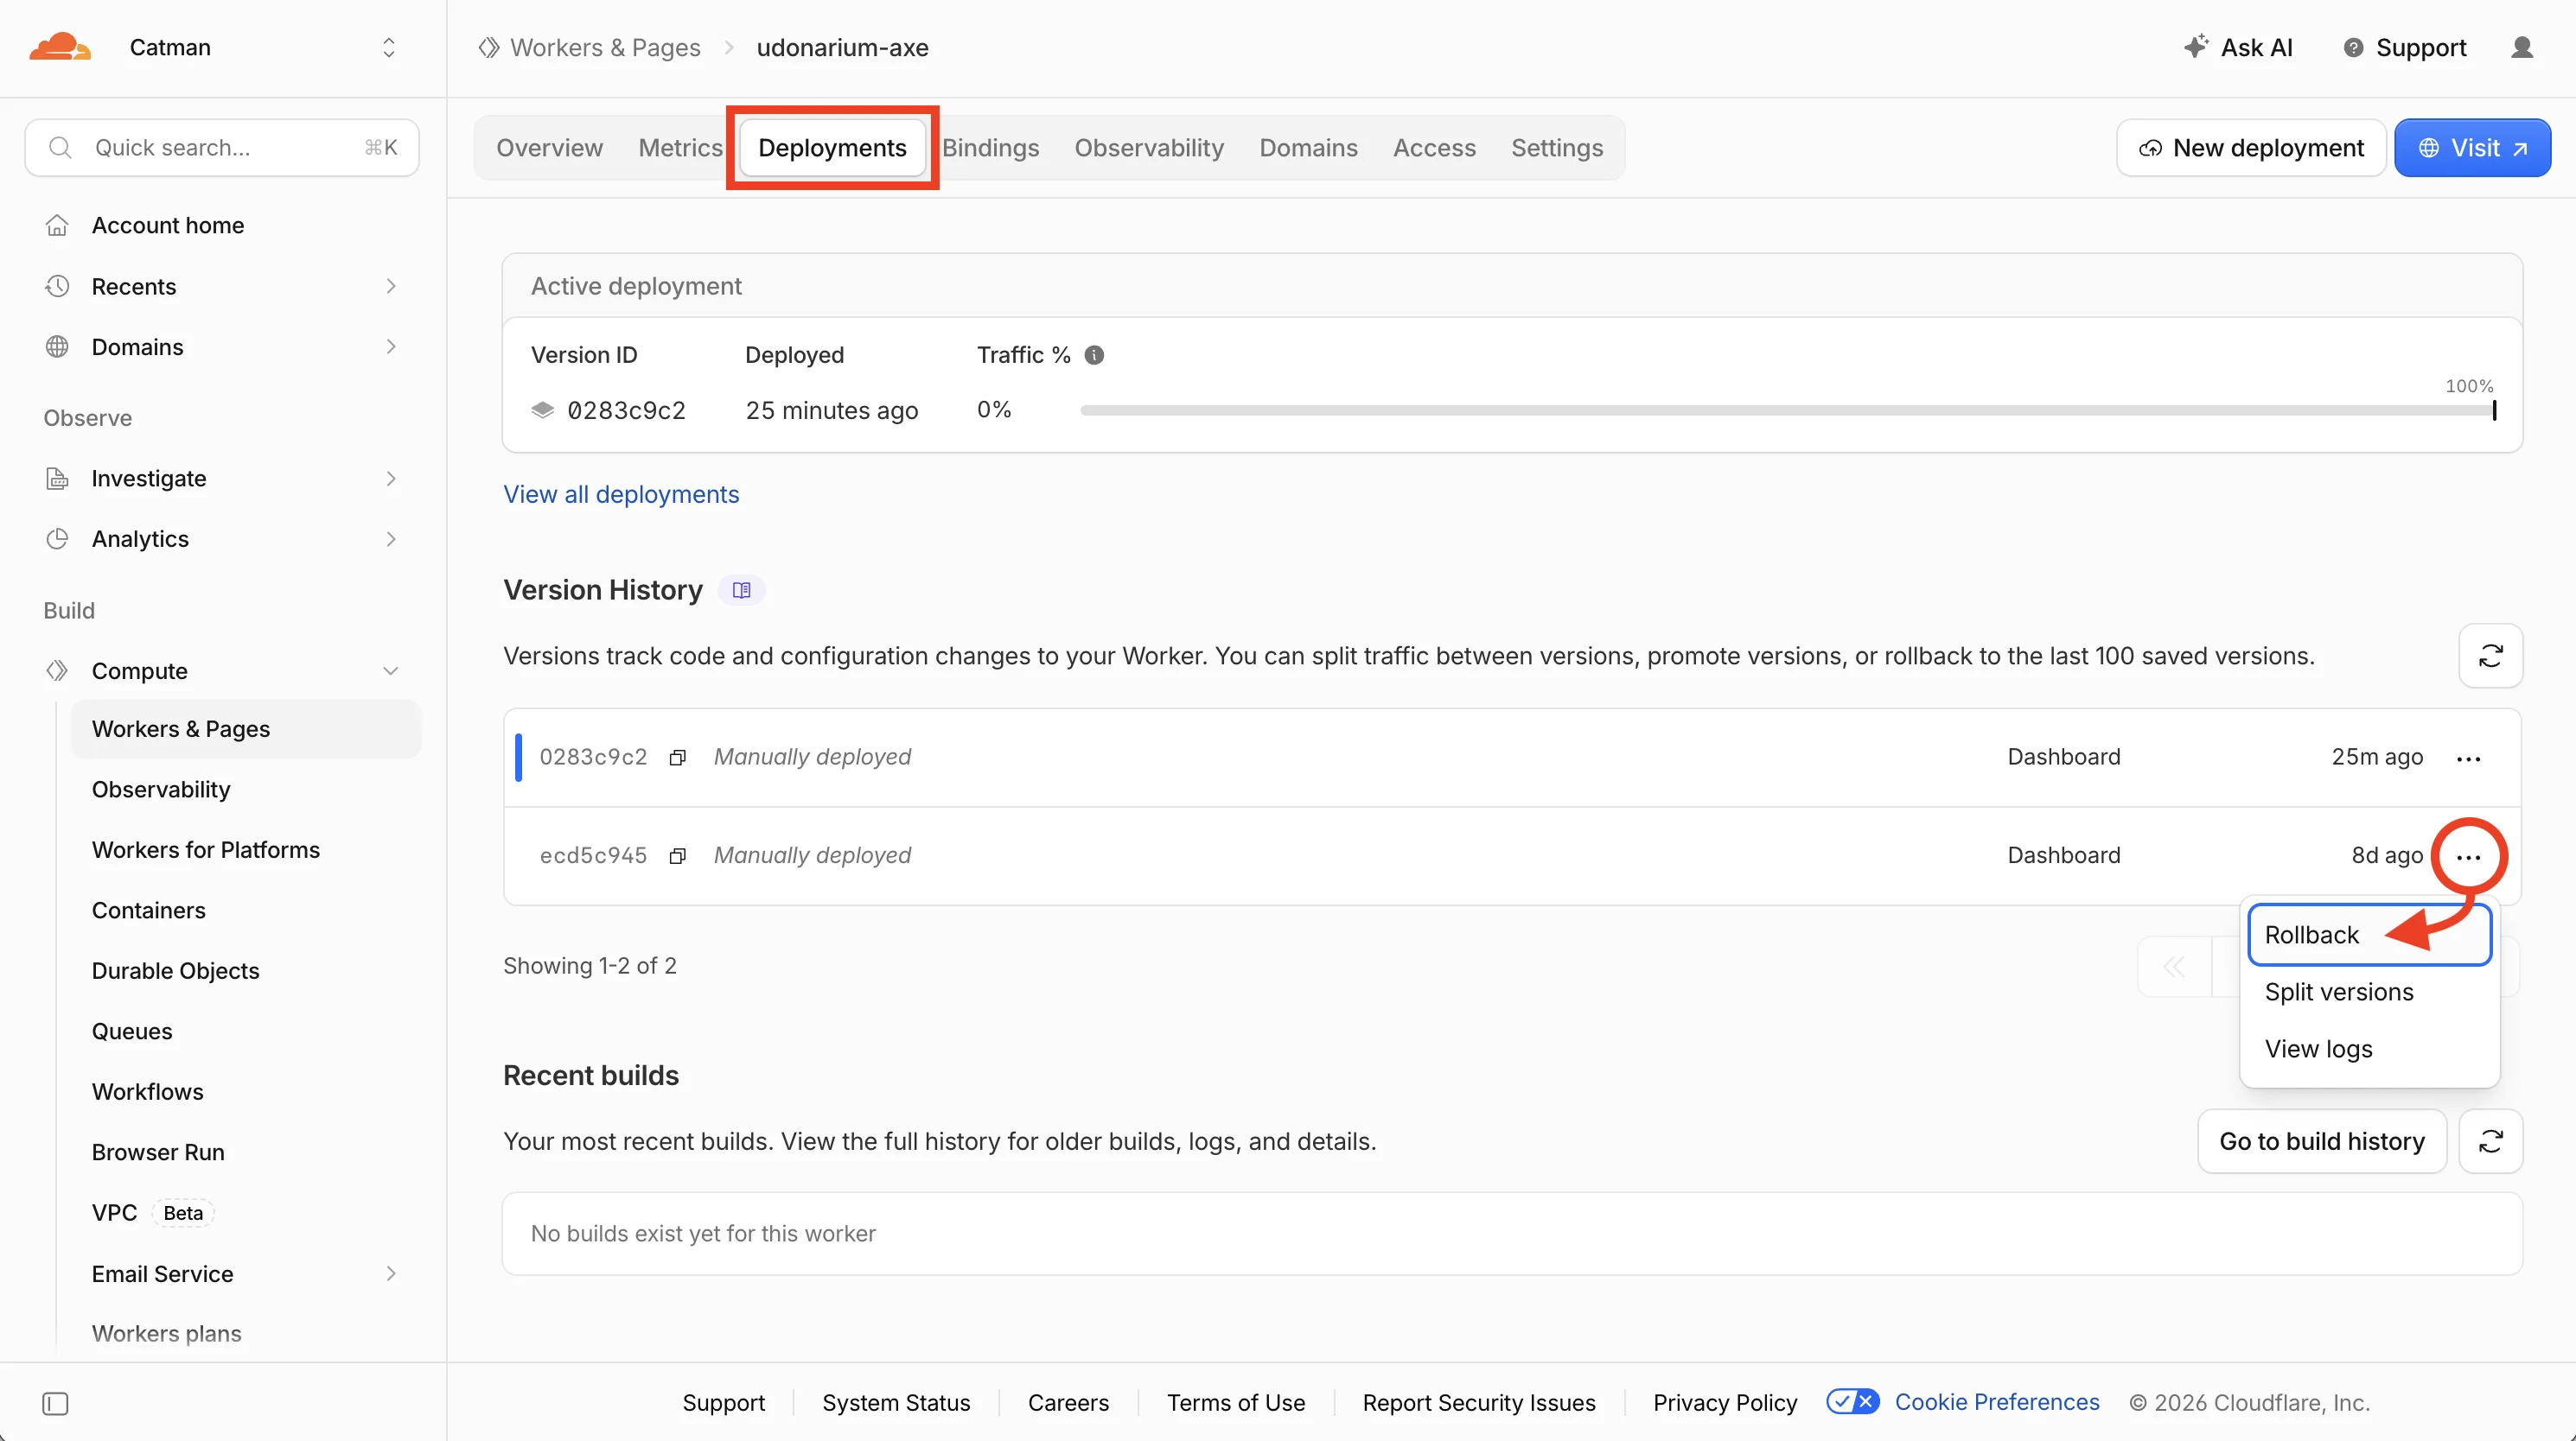2576x1441 pixels.
Task: Switch to the Overview tab
Action: (x=550, y=148)
